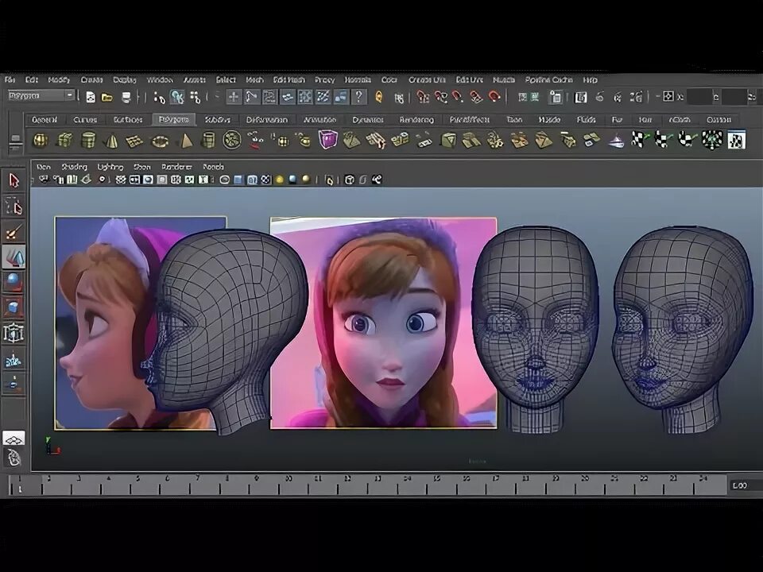Toggle X-ray display in panel toolbar
763x572 pixels.
350,180
